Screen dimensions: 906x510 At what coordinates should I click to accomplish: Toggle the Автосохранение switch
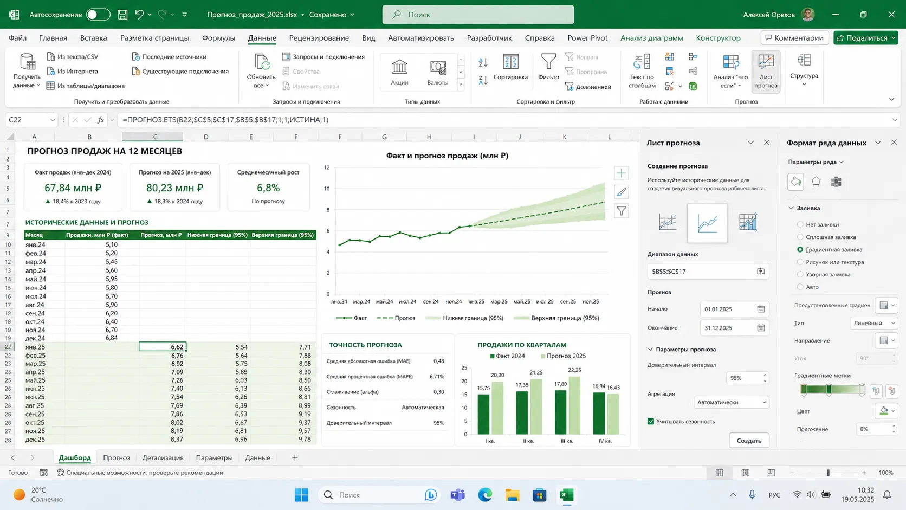98,15
